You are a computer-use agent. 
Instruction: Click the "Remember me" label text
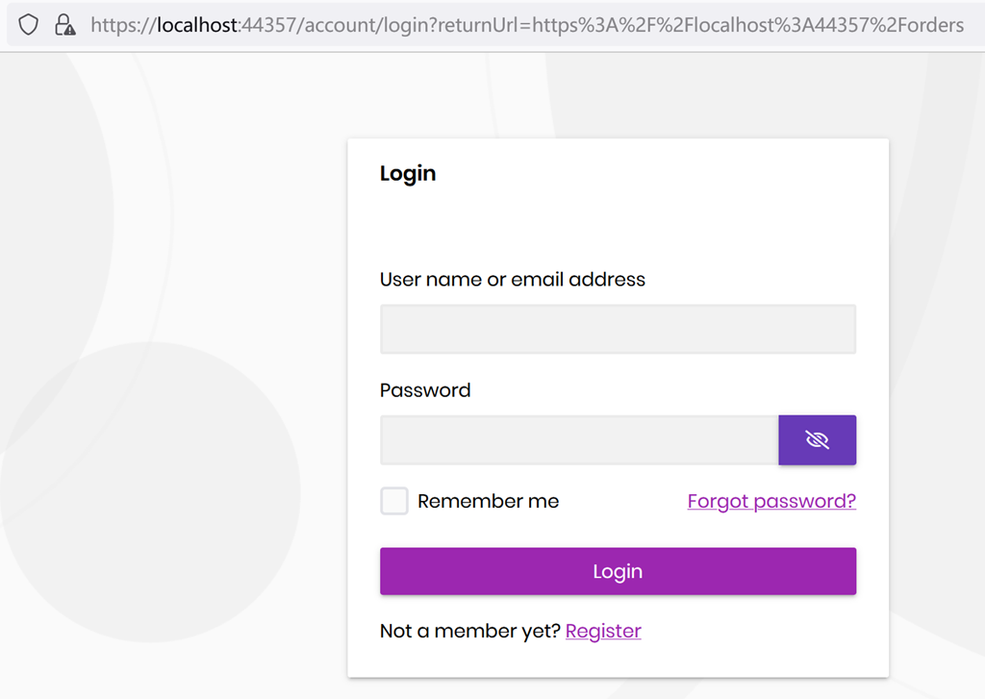488,501
